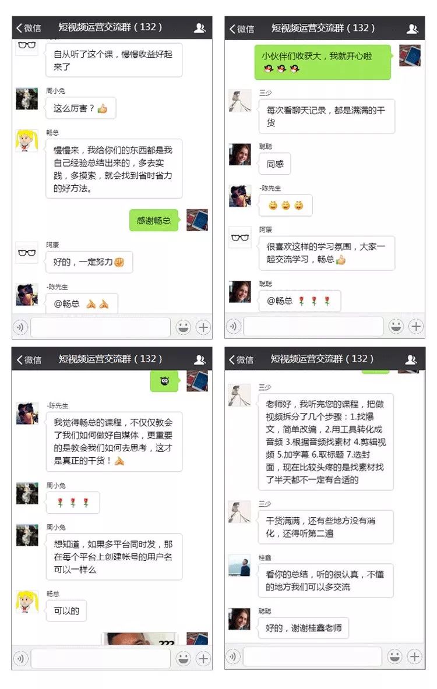Open group members icon in top-left chat
Image resolution: width=437 pixels, height=689 pixels.
[200, 28]
